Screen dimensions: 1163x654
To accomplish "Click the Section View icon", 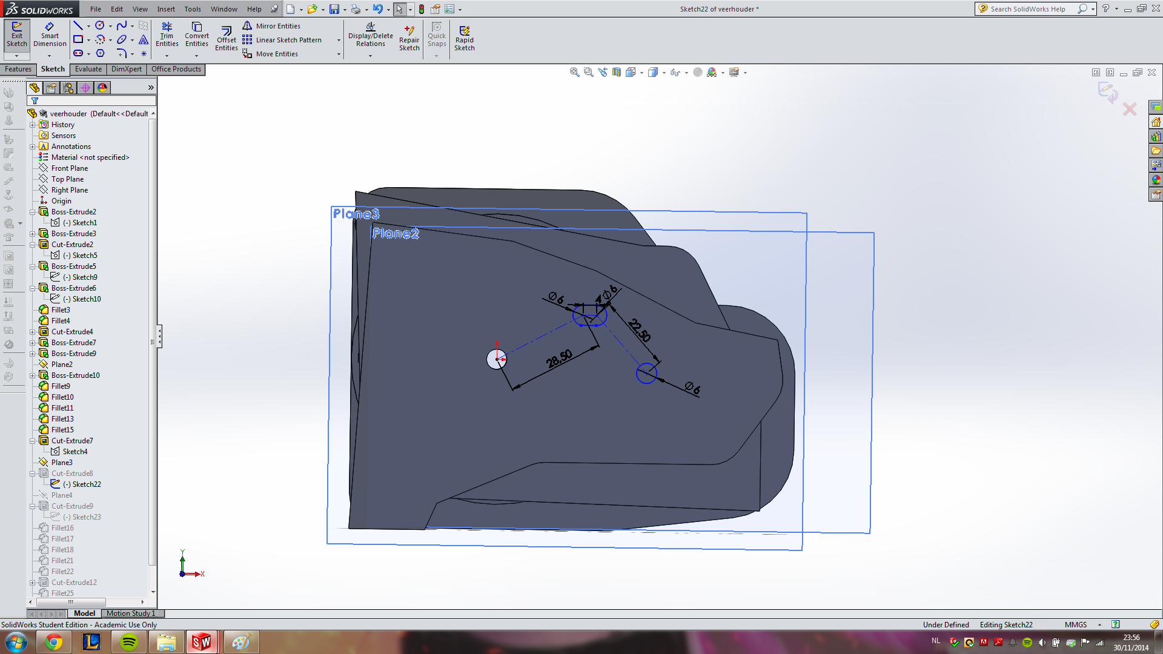I will pyautogui.click(x=617, y=72).
